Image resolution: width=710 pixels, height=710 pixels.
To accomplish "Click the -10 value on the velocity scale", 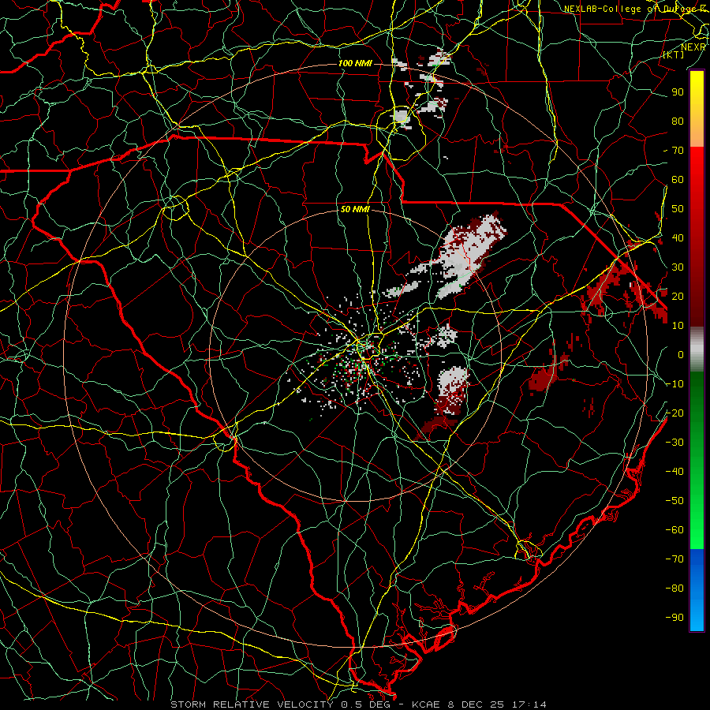I will coord(674,384).
